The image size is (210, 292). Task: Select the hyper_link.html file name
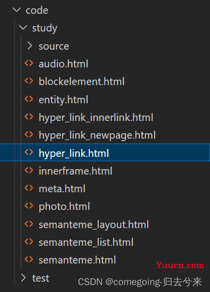(x=74, y=153)
